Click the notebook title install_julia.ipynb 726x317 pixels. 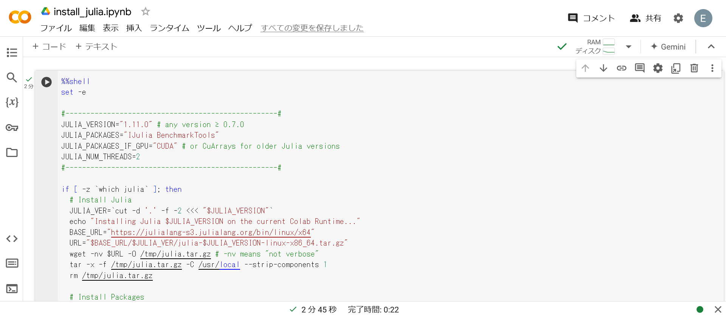pos(93,12)
